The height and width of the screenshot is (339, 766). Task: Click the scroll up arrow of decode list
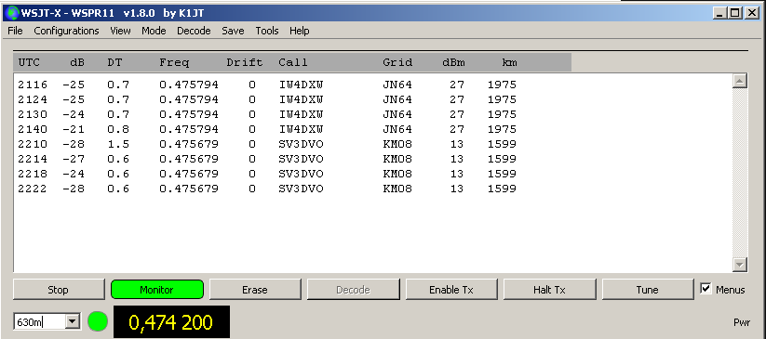coord(740,81)
